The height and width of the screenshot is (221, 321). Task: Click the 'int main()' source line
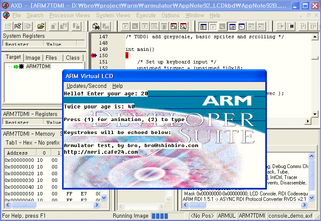(x=140, y=49)
